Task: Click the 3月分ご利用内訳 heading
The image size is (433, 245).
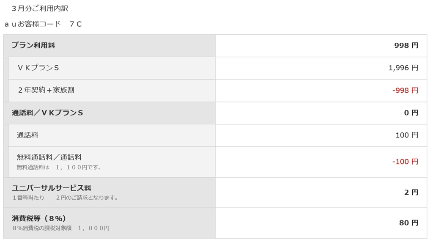Action: [40, 8]
